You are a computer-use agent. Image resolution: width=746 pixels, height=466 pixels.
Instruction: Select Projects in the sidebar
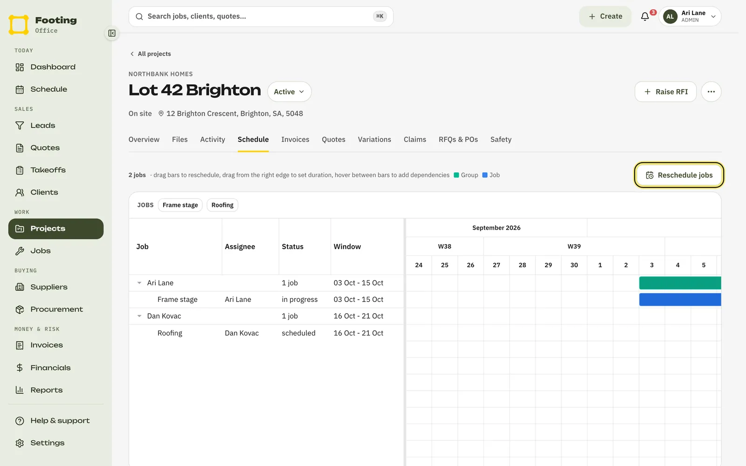(x=56, y=229)
